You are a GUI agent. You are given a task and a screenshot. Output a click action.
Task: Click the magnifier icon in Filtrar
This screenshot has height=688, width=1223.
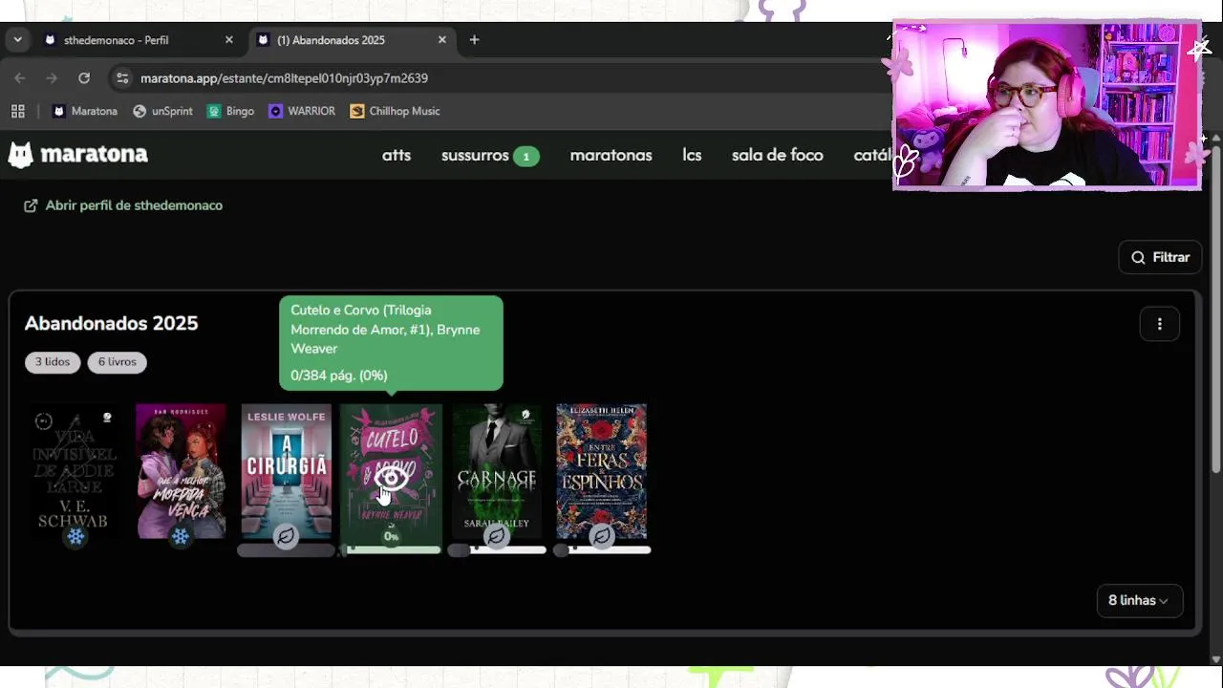(1138, 257)
